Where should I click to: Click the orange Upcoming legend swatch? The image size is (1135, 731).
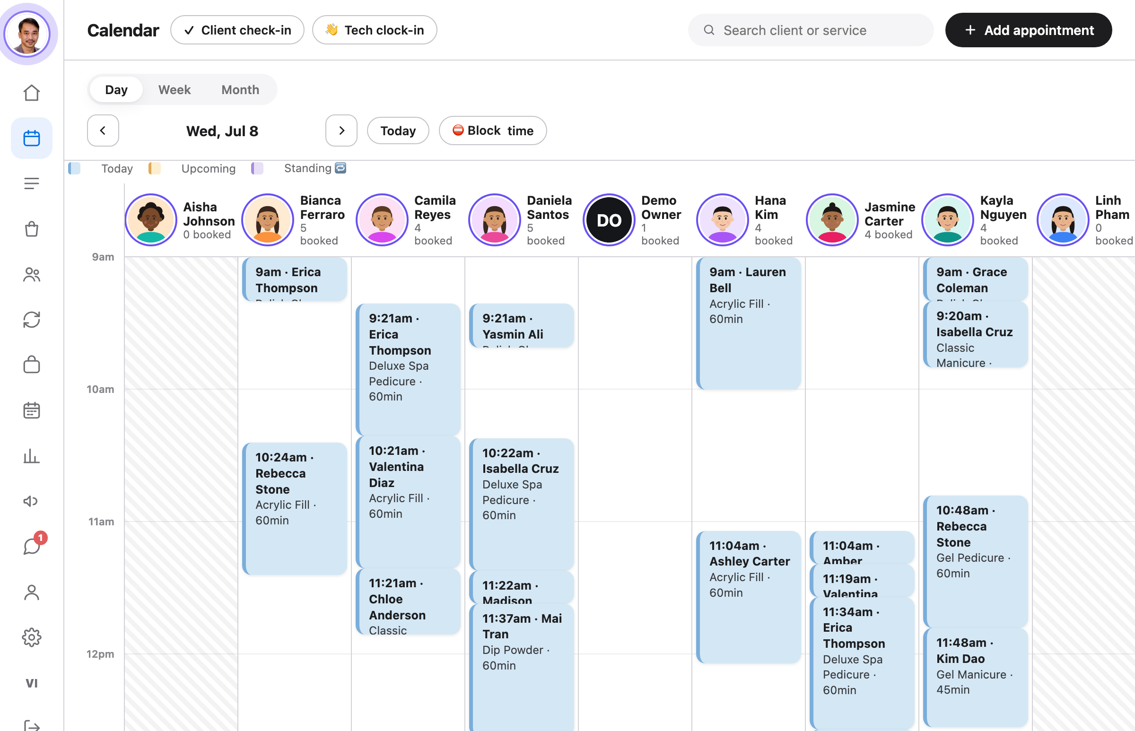coord(154,168)
